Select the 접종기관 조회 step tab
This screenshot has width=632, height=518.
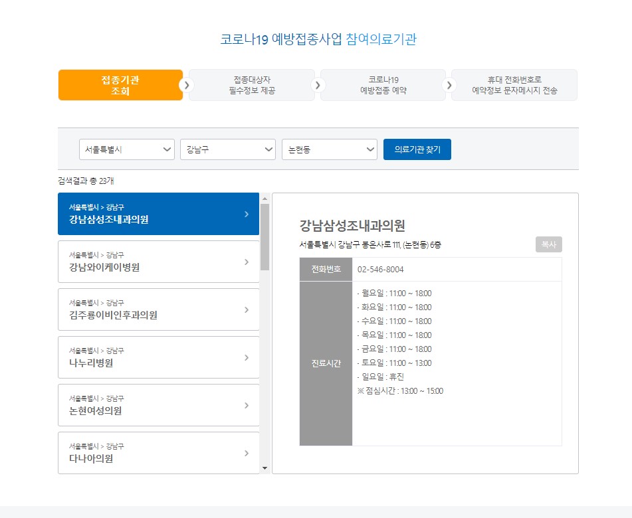[x=120, y=85]
